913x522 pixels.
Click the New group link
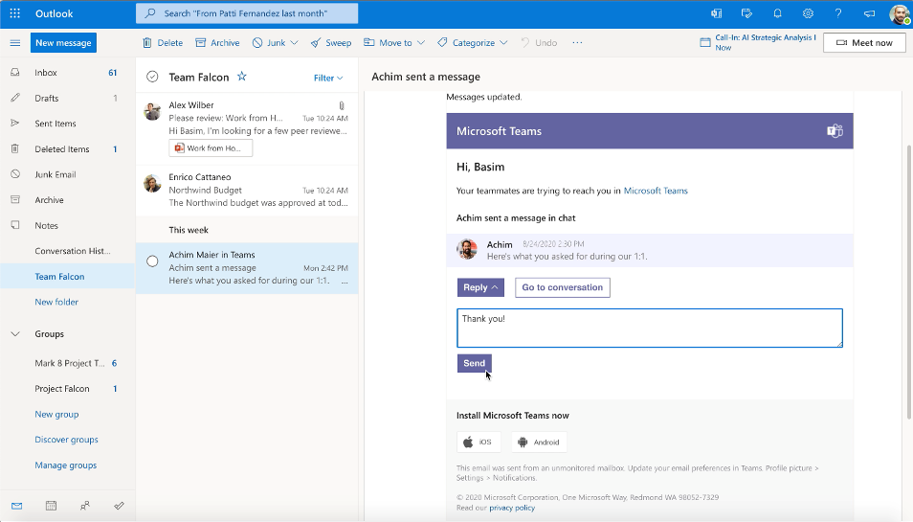tap(56, 414)
